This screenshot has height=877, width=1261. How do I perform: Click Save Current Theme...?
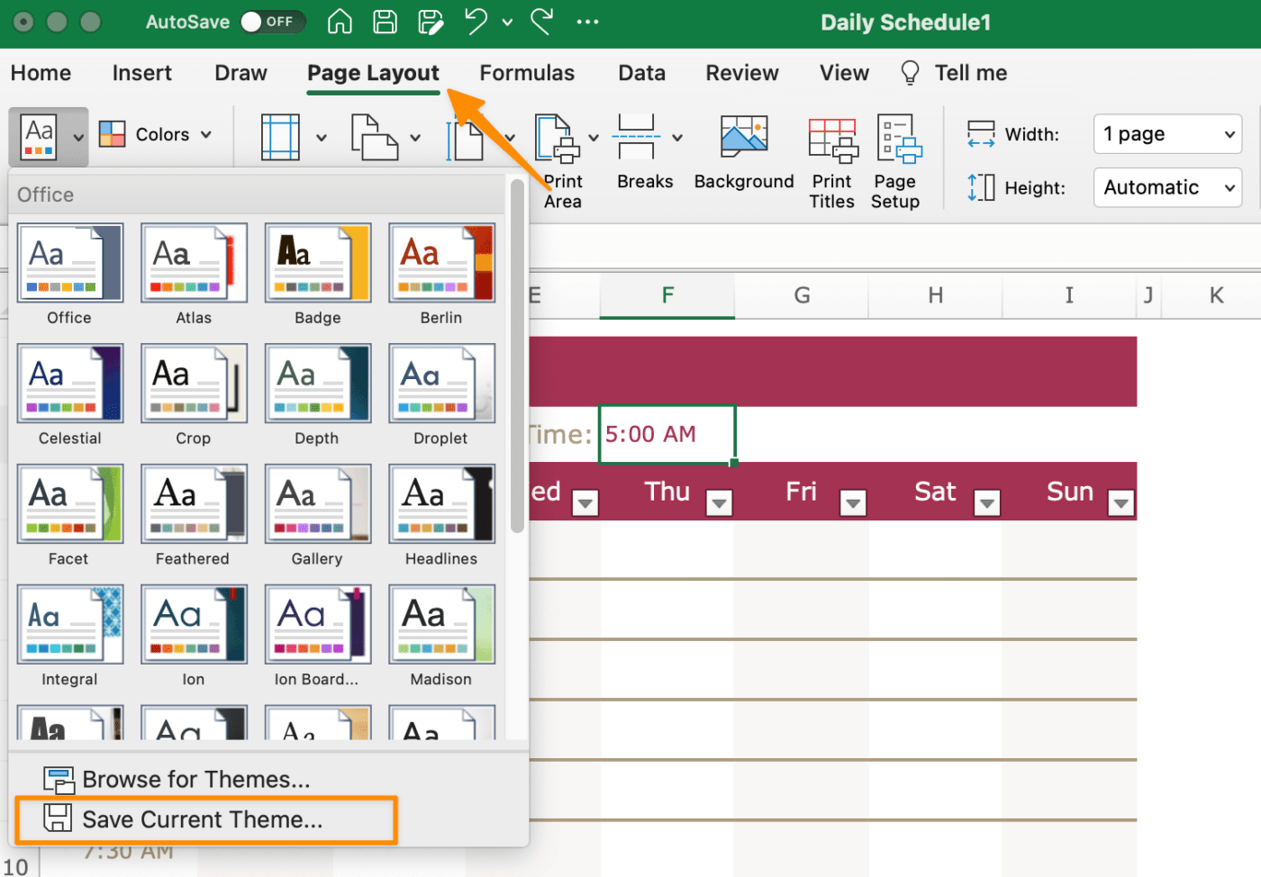point(202,819)
